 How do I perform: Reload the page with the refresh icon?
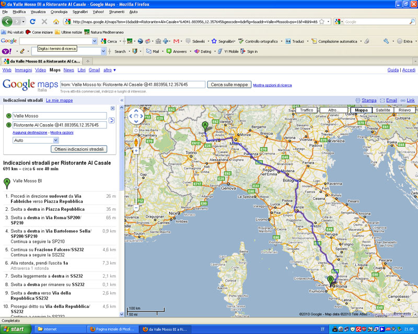[32, 21]
